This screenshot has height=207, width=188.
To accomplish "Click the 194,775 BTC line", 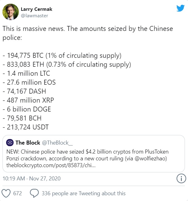I will tap(62, 56).
